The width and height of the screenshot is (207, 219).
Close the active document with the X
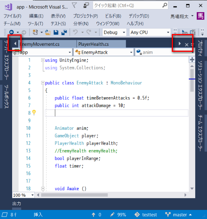pyautogui.click(x=187, y=45)
